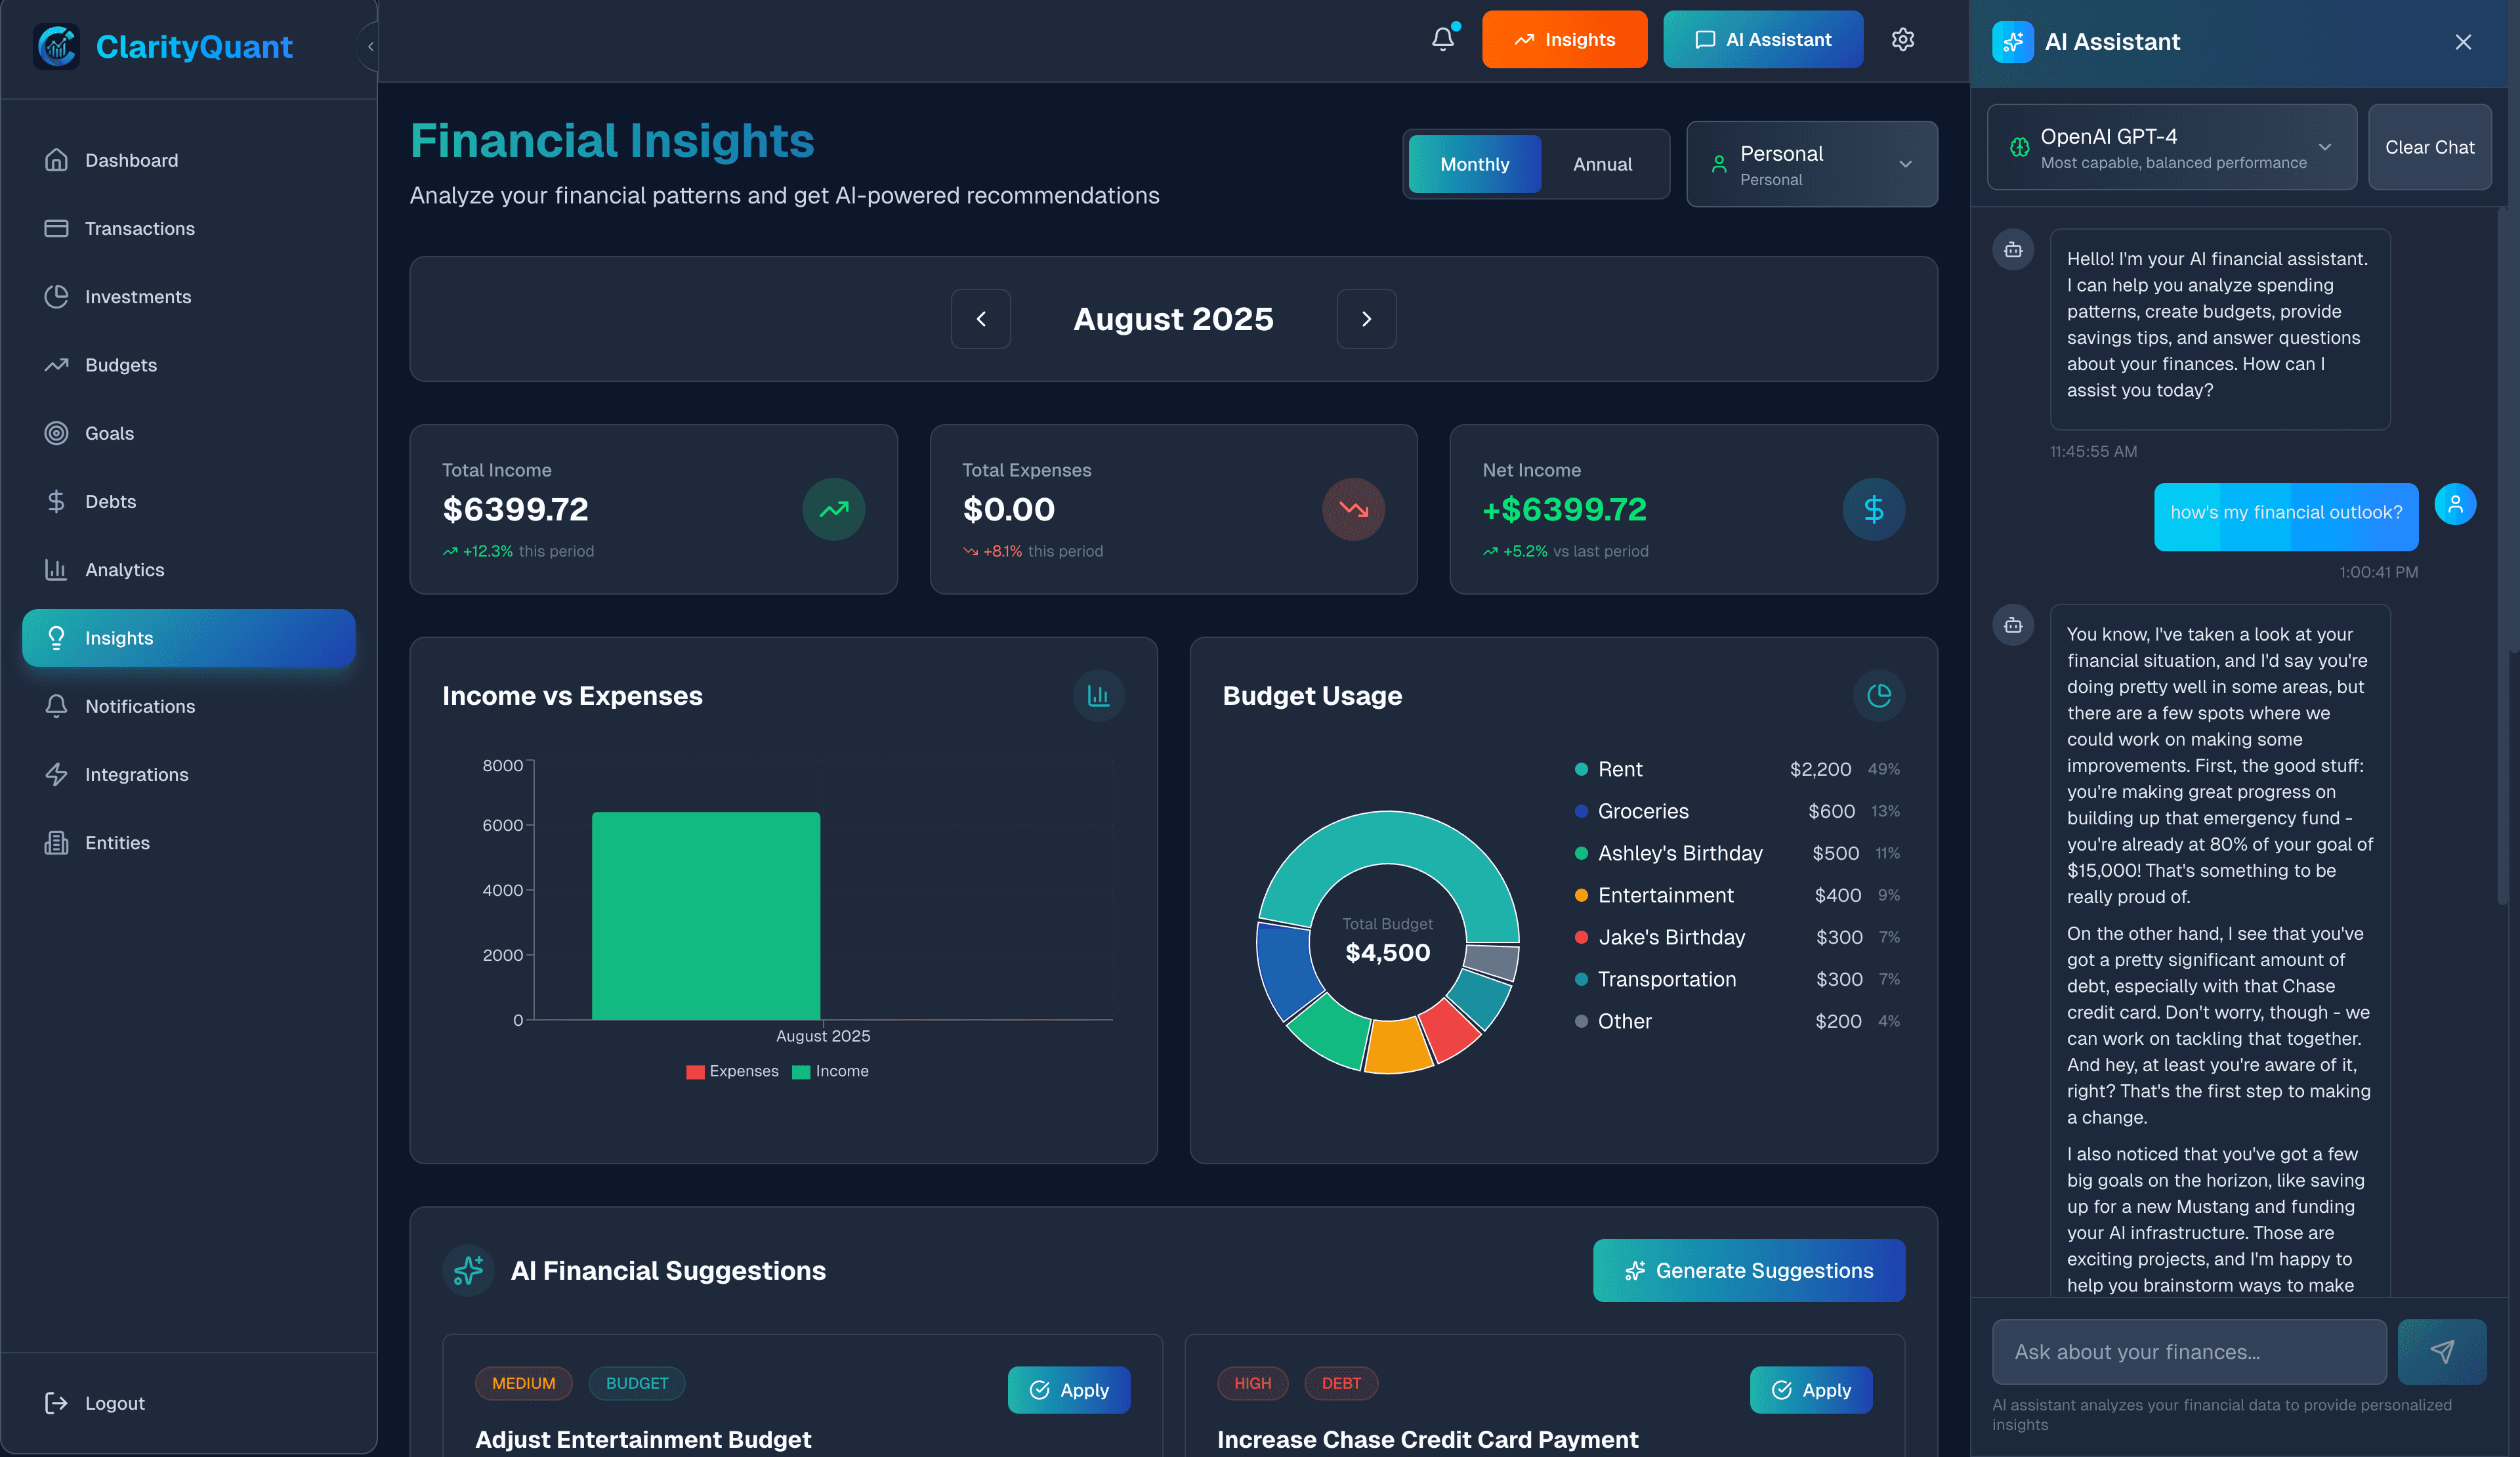Image resolution: width=2520 pixels, height=1457 pixels.
Task: Click the ClarityQuant logo icon
Action: 57,46
